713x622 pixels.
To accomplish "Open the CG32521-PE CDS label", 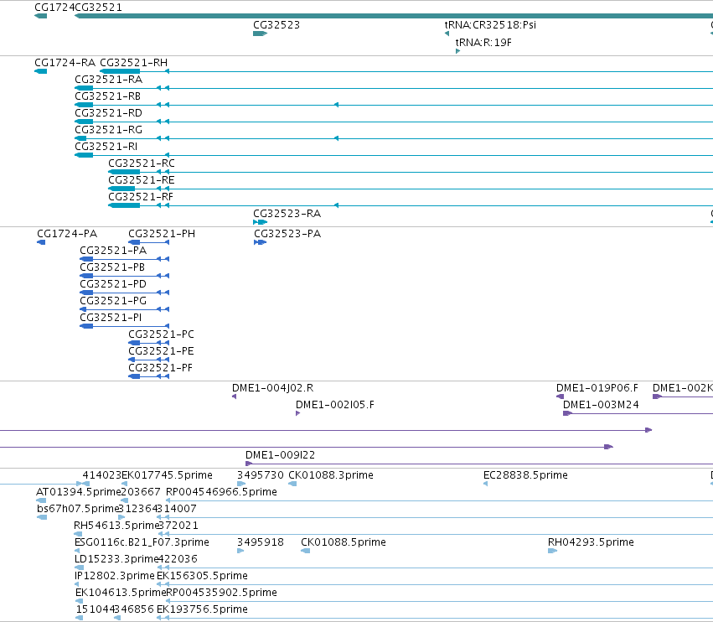I will tap(161, 351).
